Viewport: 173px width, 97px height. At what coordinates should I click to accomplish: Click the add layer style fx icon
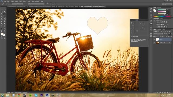(158, 93)
